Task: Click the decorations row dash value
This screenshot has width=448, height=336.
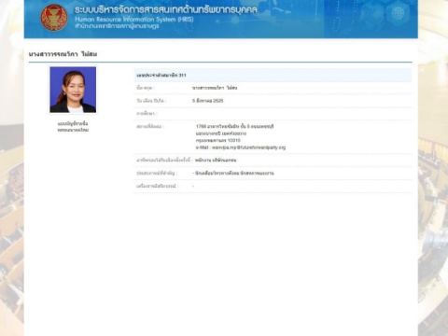Action: pos(193,186)
